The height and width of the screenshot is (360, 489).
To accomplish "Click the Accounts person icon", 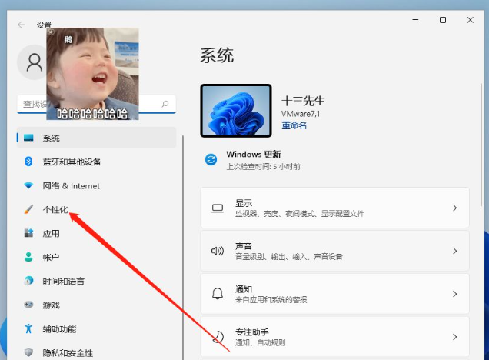I will pyautogui.click(x=29, y=257).
